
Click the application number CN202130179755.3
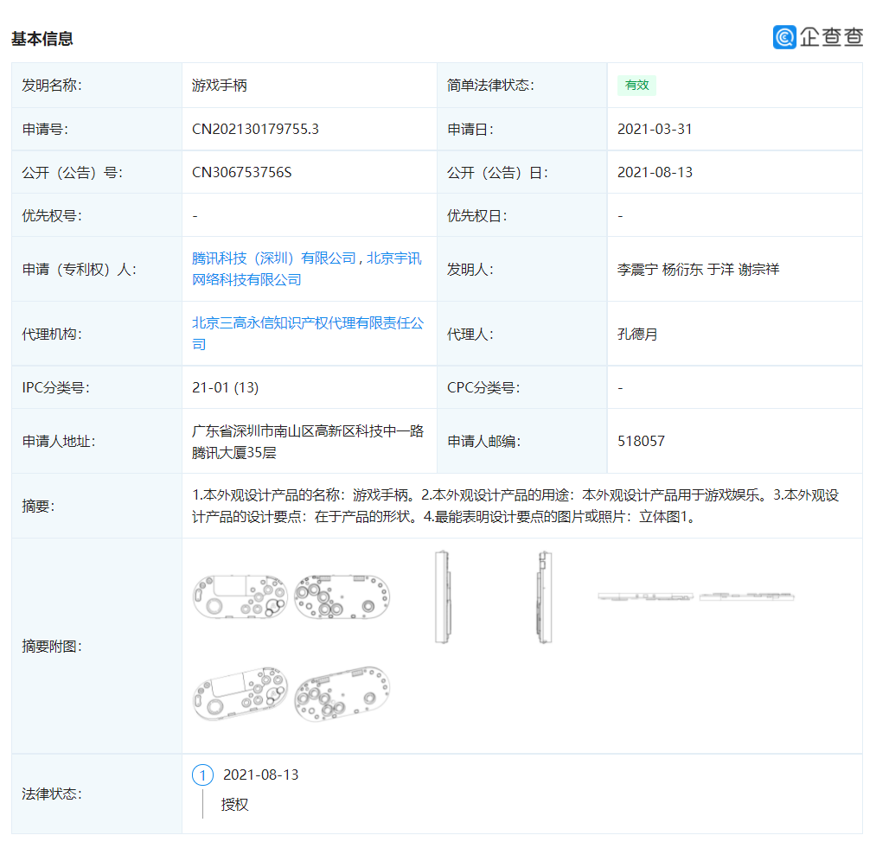tap(255, 129)
